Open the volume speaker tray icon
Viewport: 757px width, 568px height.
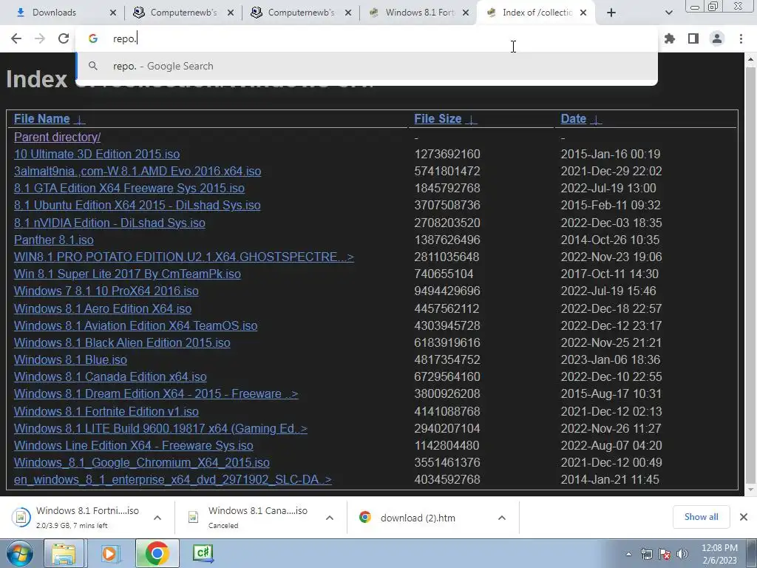682,554
